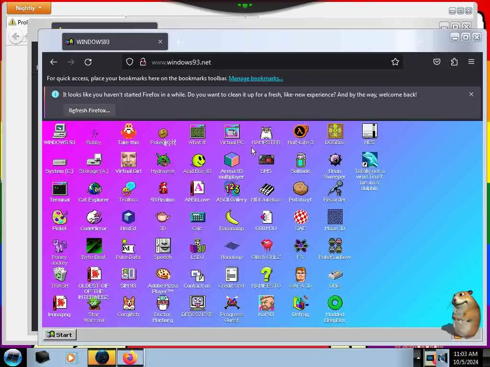Launch Speech icon
The height and width of the screenshot is (367, 490).
coord(163,249)
